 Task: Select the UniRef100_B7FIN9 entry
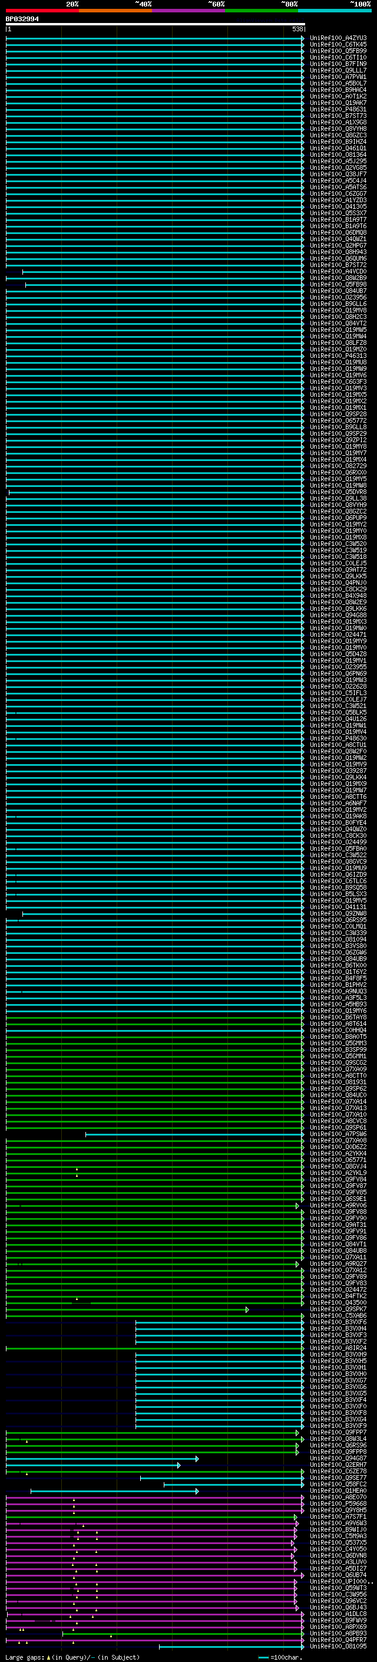tap(338, 64)
